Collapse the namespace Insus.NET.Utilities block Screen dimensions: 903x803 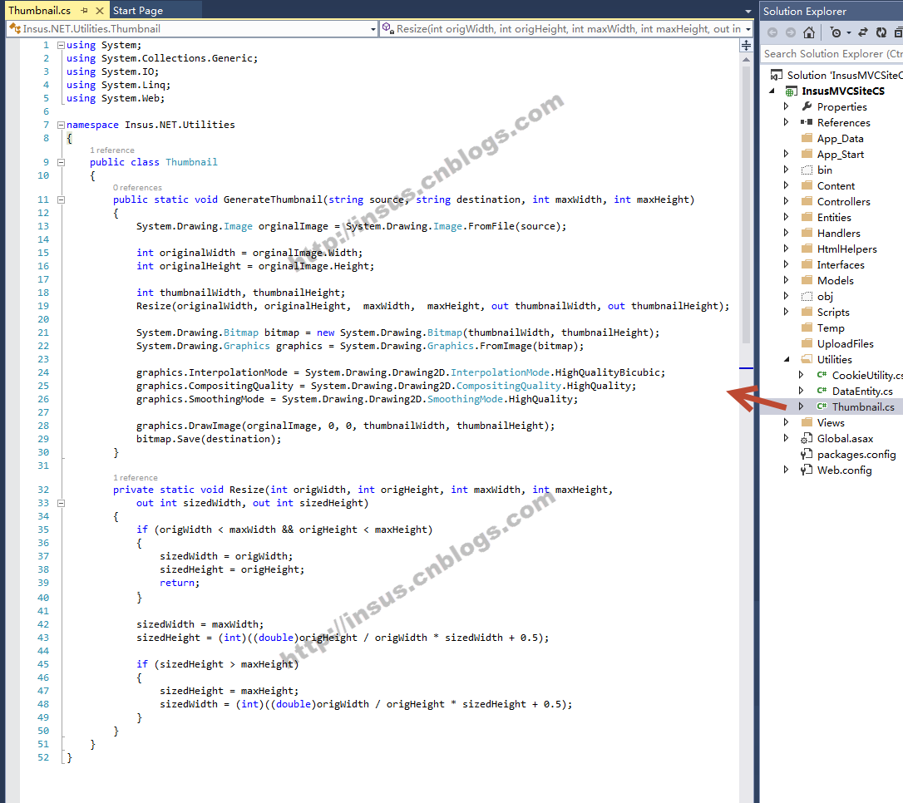pos(61,125)
